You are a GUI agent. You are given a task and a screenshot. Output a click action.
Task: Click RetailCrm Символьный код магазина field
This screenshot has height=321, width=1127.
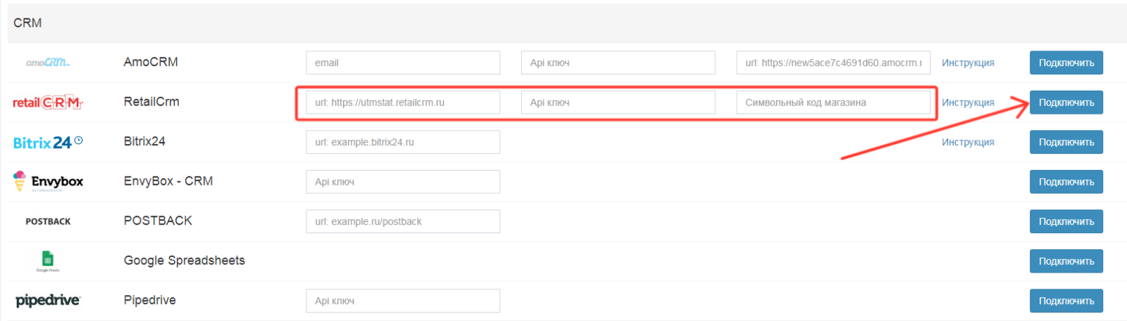(833, 103)
